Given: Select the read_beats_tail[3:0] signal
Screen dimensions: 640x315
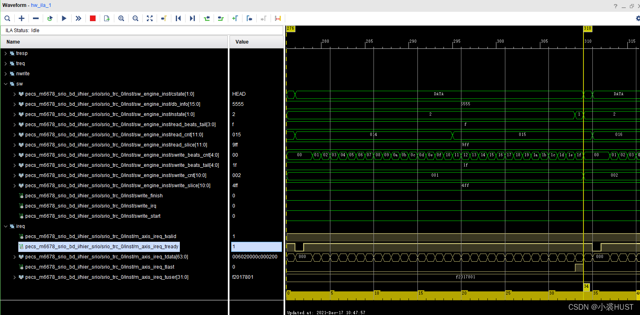Looking at the screenshot, I should tap(120, 125).
